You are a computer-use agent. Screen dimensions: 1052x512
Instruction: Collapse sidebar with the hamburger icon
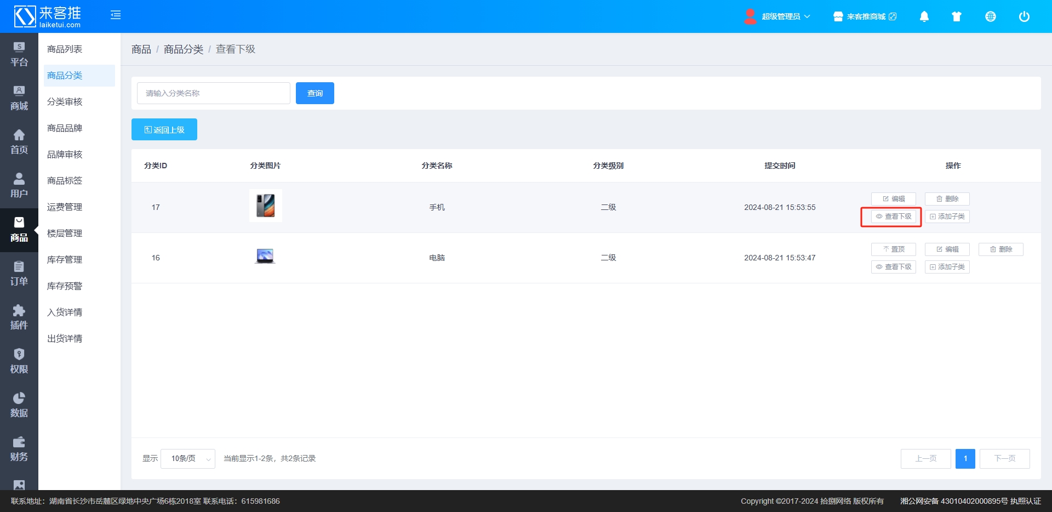point(116,15)
